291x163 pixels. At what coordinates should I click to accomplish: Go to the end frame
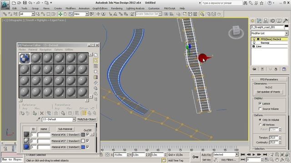pyautogui.click(x=265, y=154)
